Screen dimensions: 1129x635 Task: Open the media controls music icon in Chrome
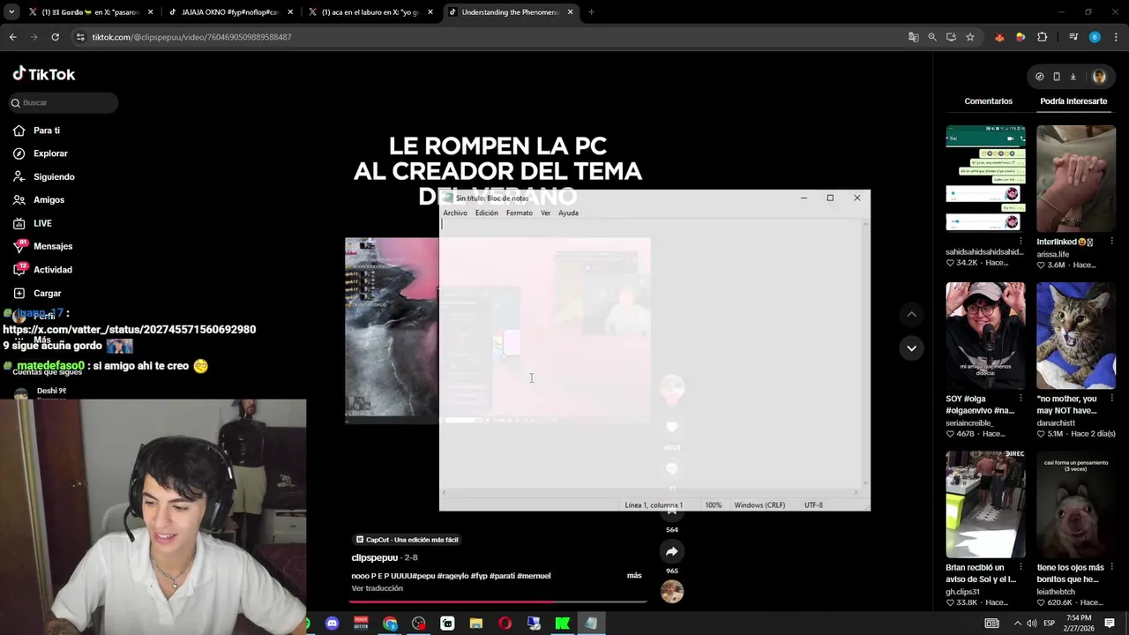pyautogui.click(x=1073, y=37)
